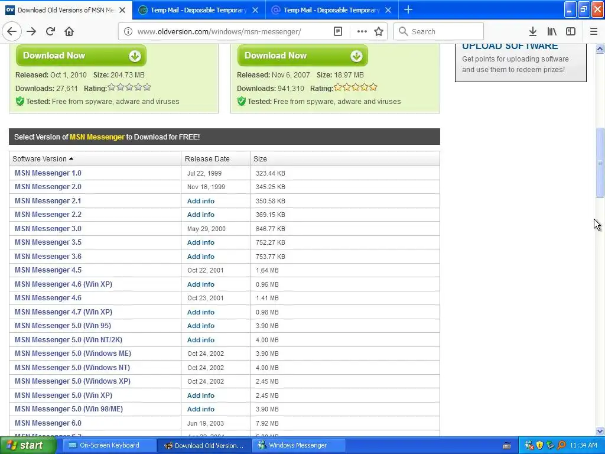Add info for MSN Messenger 2.2
Screen dimensions: 605x454
pos(201,215)
